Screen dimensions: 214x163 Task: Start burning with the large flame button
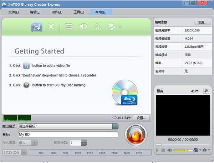tap(136, 135)
